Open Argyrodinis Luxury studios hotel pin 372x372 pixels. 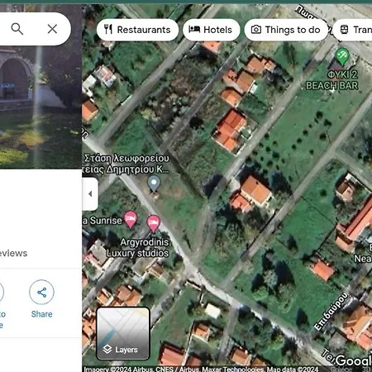click(153, 223)
